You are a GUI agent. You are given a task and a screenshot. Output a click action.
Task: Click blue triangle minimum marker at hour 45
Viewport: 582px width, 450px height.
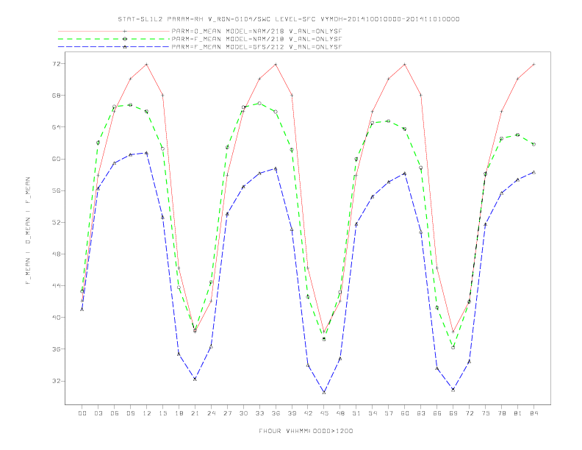click(x=324, y=392)
